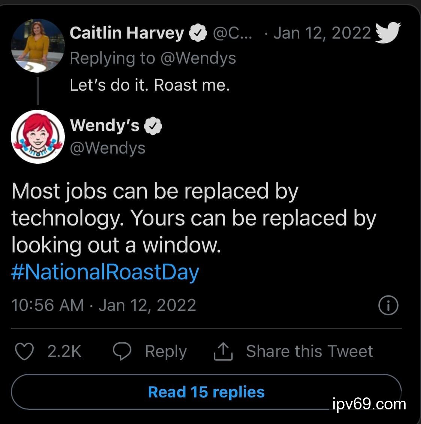
Task: Click the share upload arrow icon
Action: 223,351
